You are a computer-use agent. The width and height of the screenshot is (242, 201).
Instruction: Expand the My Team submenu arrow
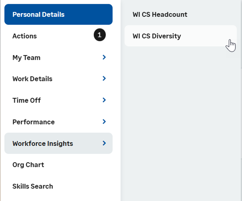point(104,57)
